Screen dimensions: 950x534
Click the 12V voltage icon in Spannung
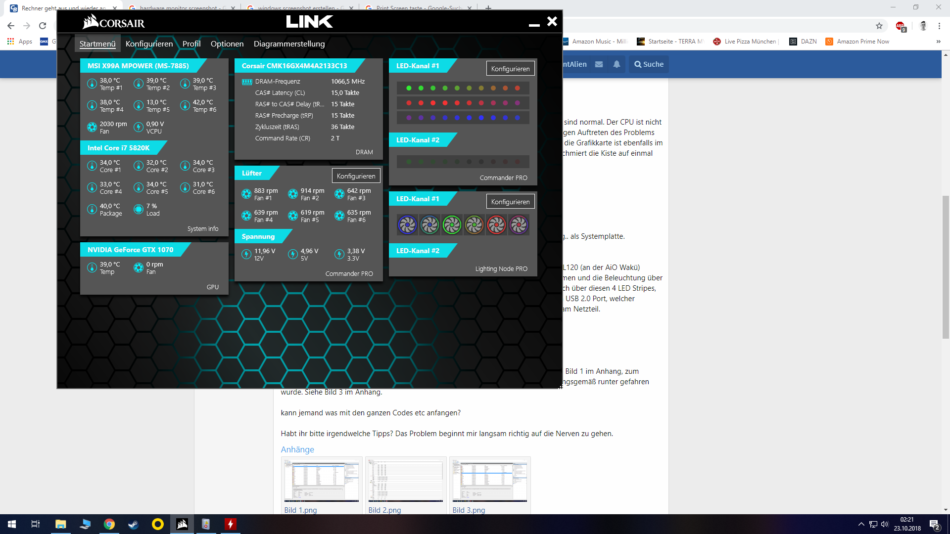point(246,254)
